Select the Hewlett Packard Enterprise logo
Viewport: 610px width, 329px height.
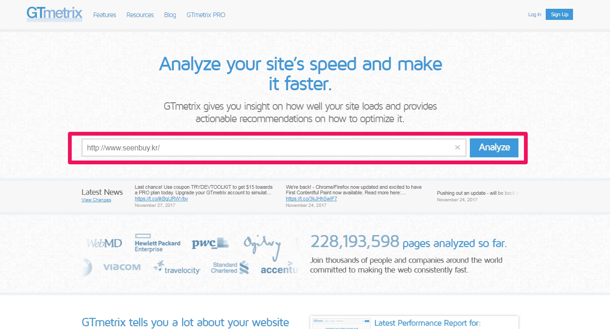pos(157,243)
